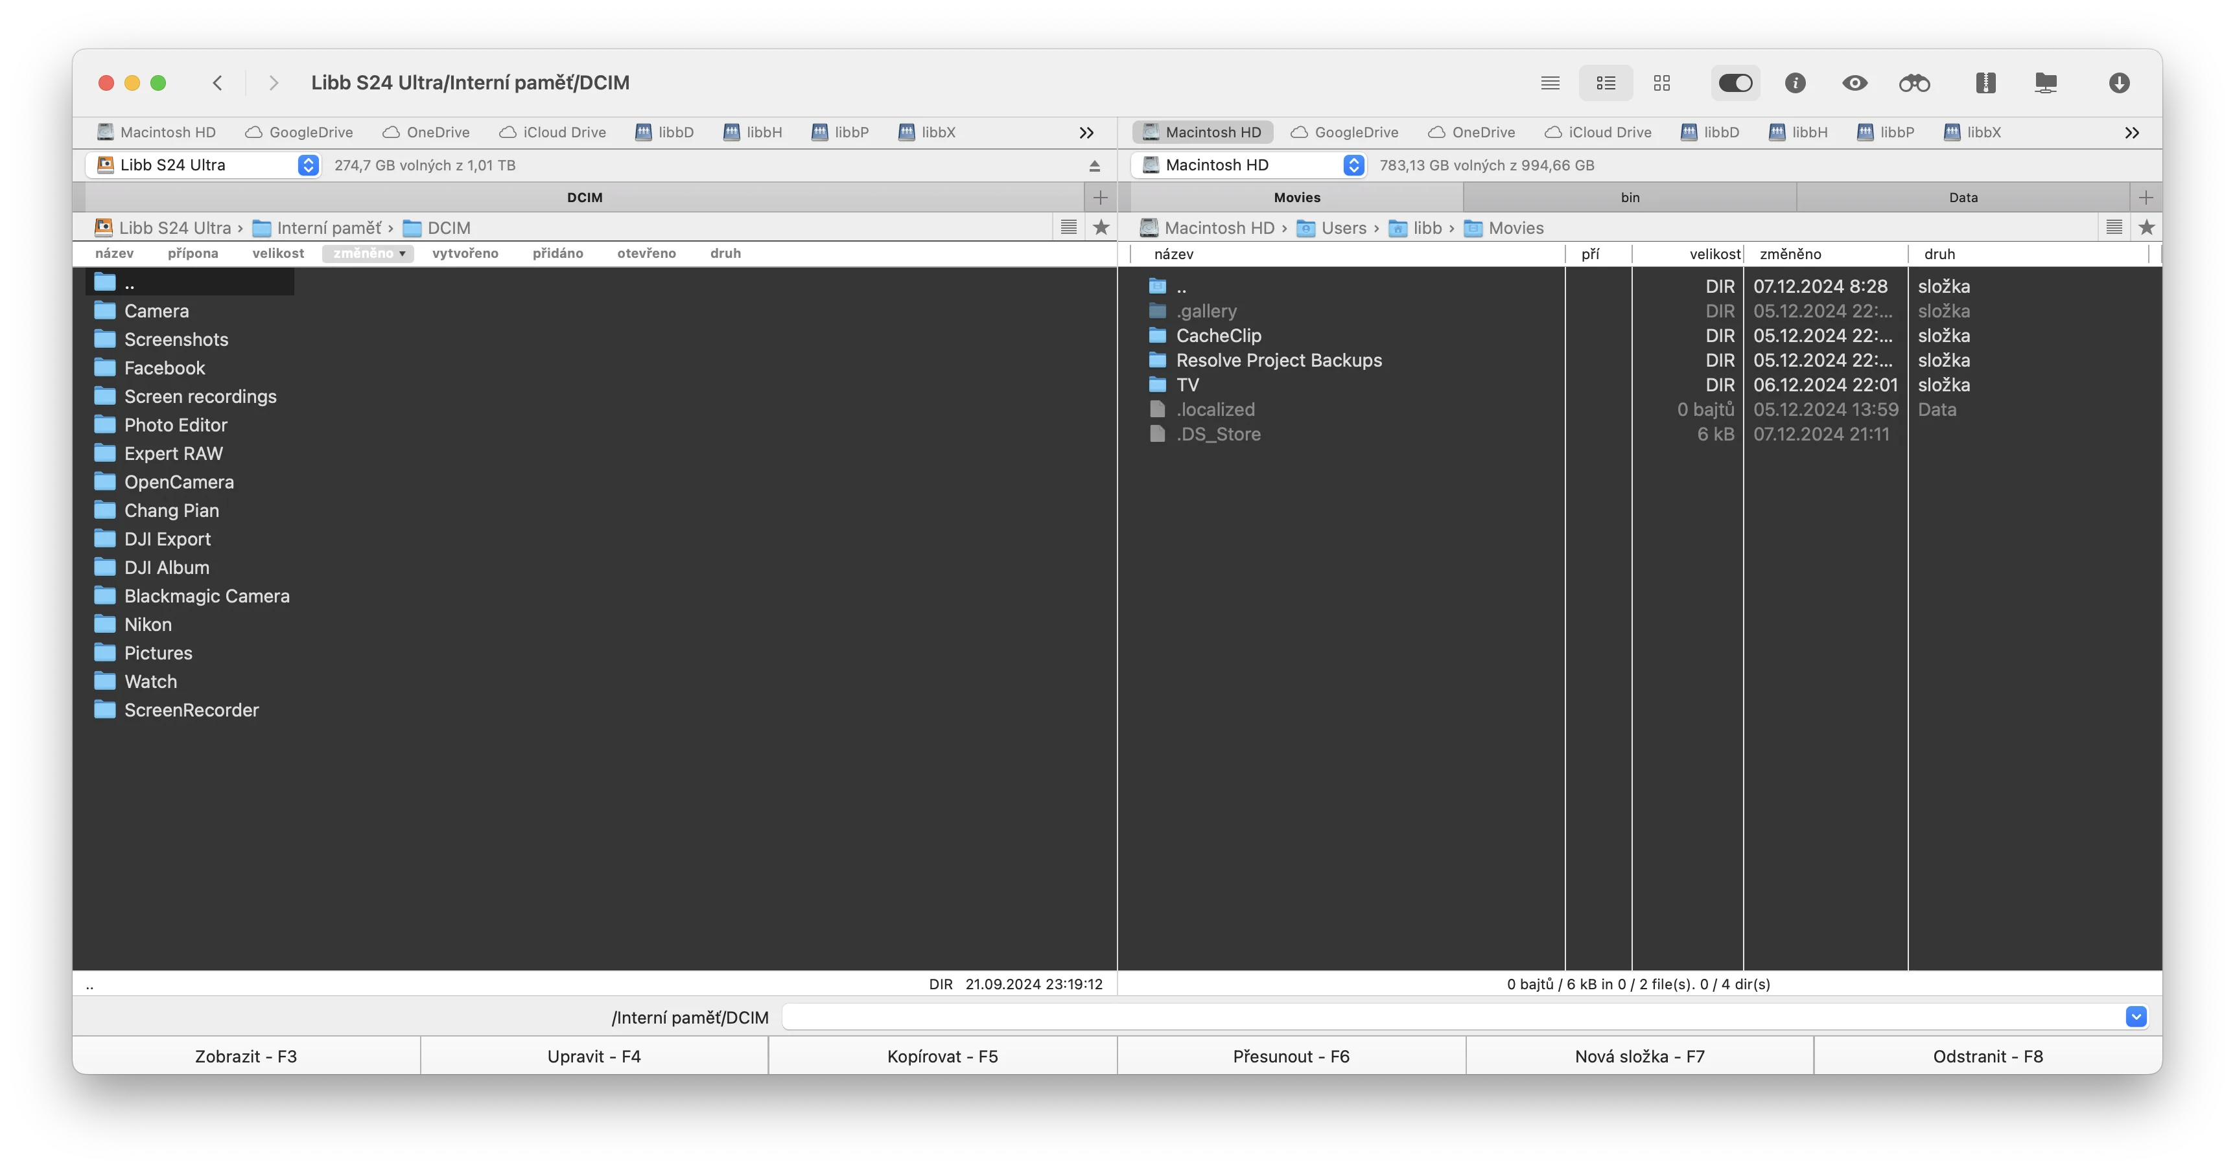Open the Libb S24 Ultra volume dropdown
The width and height of the screenshot is (2235, 1170).
point(308,165)
